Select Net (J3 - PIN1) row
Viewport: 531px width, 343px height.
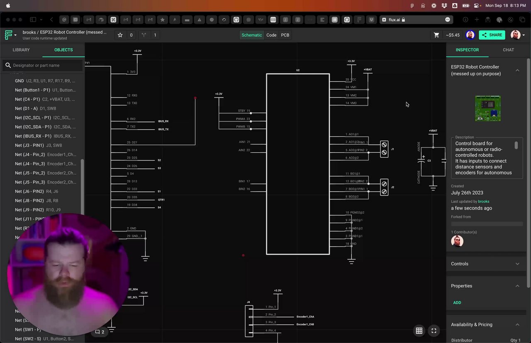click(x=46, y=145)
